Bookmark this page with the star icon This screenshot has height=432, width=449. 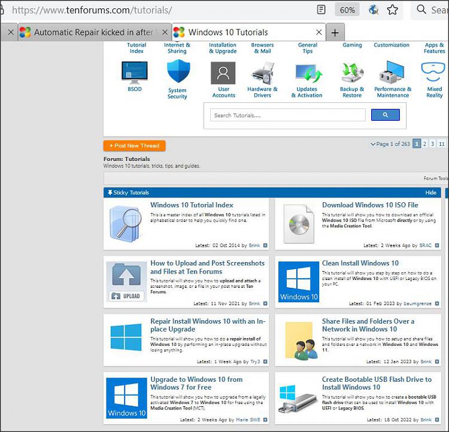392,10
